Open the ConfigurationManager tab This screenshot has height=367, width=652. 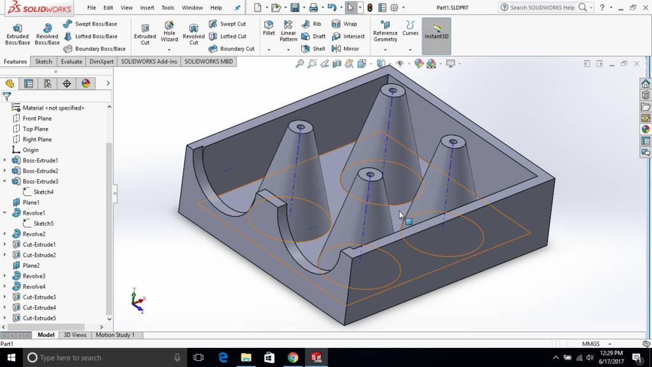point(47,83)
